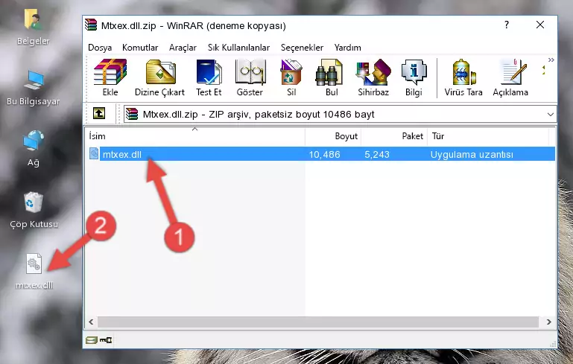Image resolution: width=573 pixels, height=364 pixels.
Task: Sort files by Boyut column header
Action: coord(333,136)
